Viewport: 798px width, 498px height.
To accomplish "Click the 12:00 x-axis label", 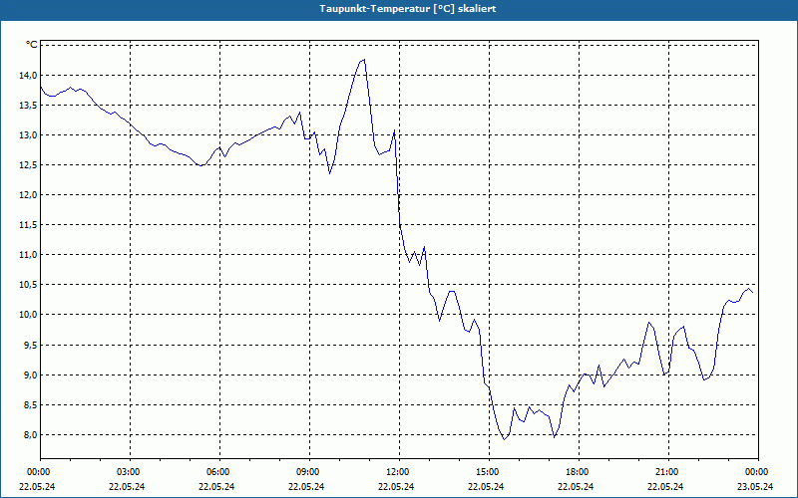I will coord(397,472).
